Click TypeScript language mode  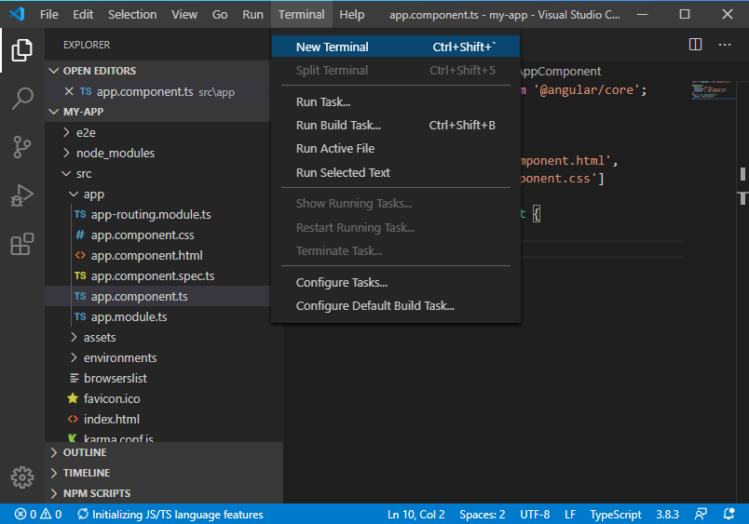[615, 514]
